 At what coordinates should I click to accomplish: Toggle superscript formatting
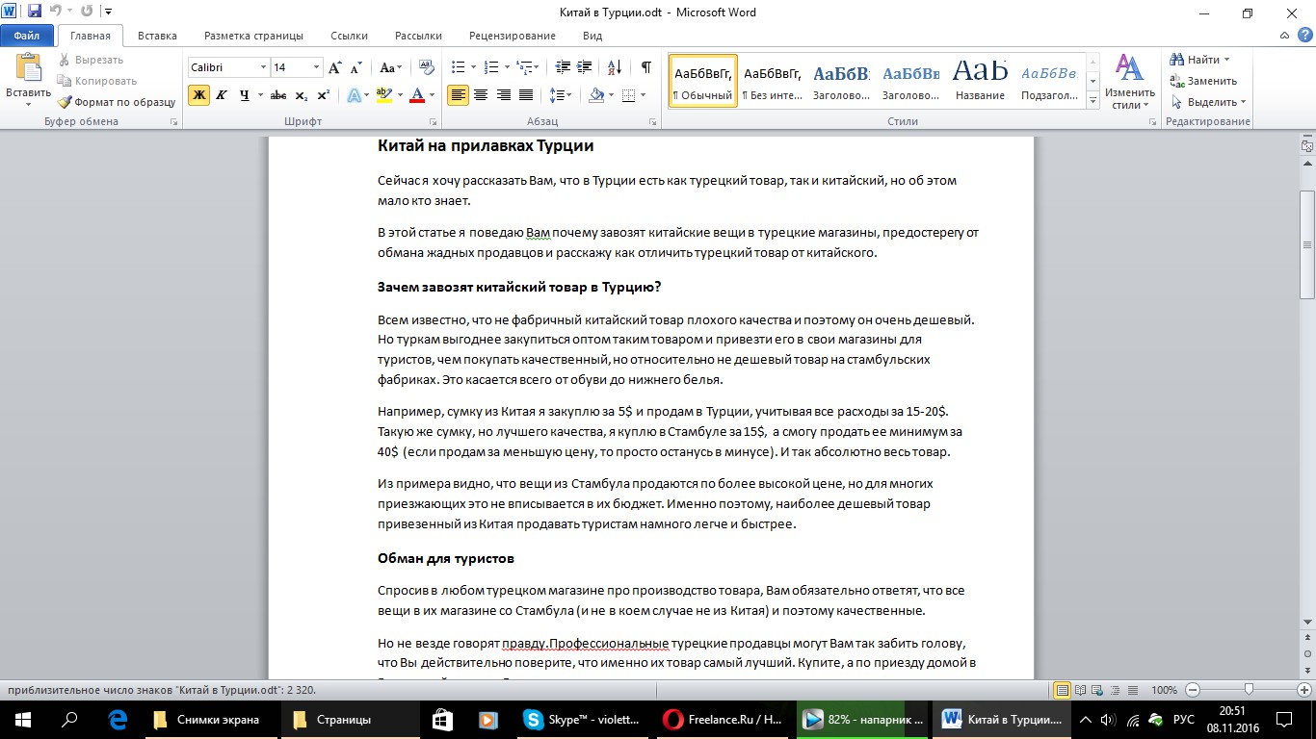(x=323, y=95)
